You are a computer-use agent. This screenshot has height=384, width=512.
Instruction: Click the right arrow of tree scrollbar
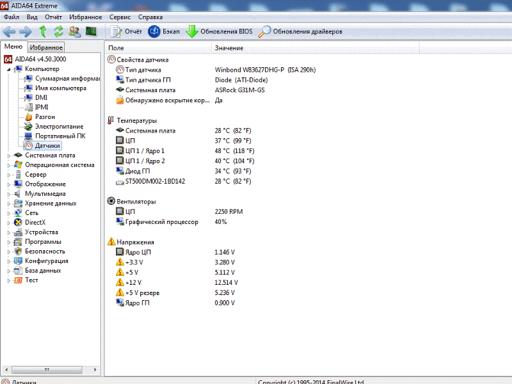coord(95,370)
